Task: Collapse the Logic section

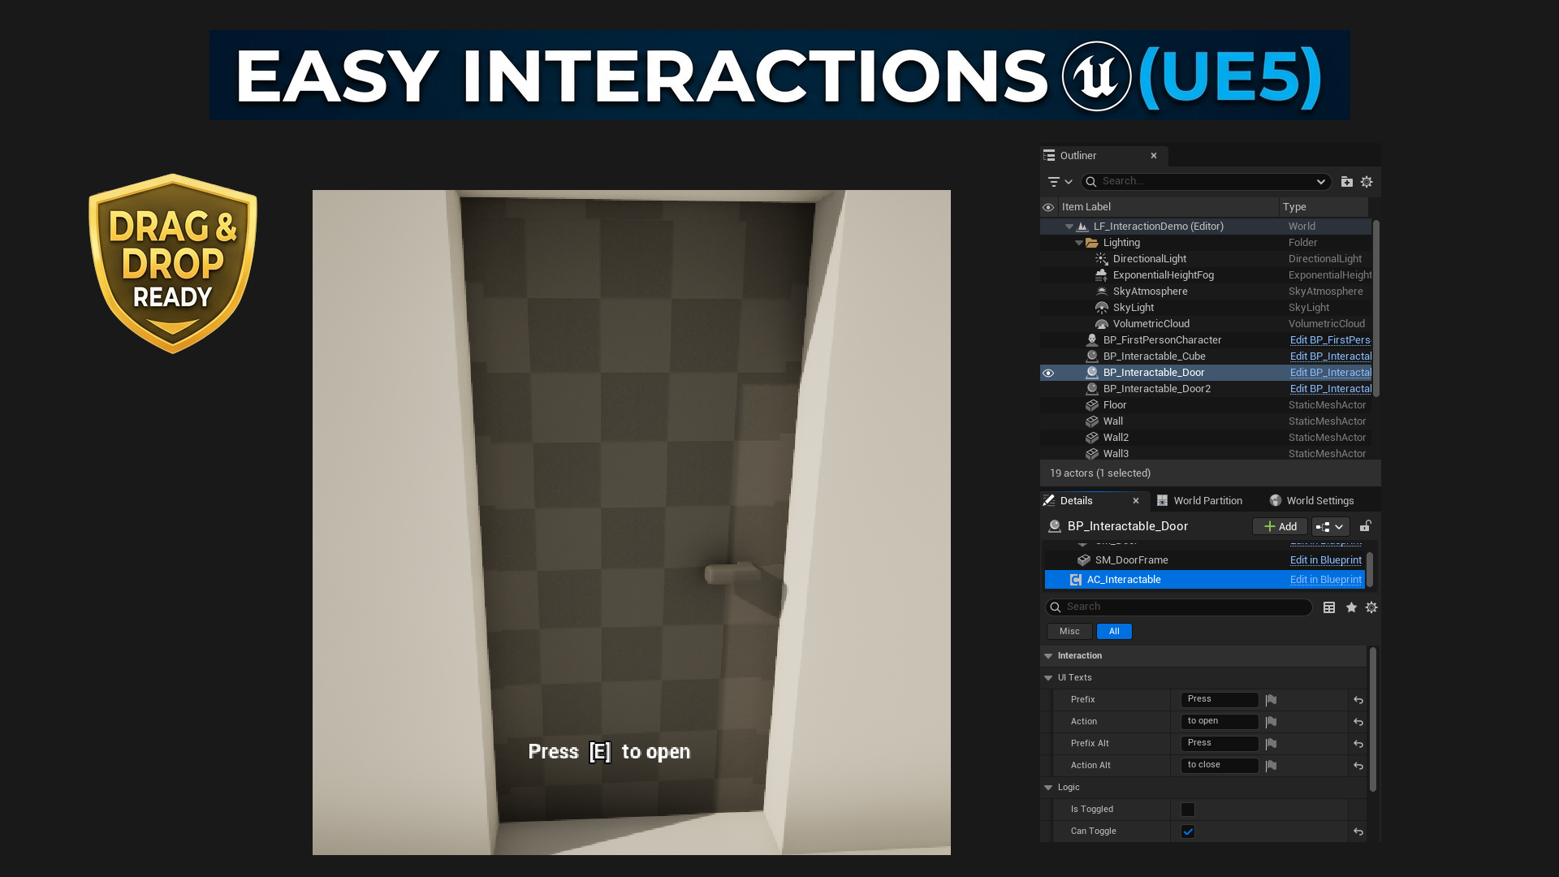Action: [x=1048, y=788]
